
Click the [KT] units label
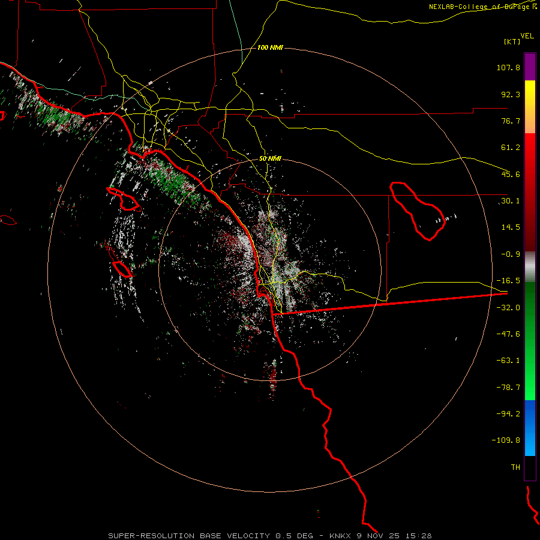pos(512,41)
